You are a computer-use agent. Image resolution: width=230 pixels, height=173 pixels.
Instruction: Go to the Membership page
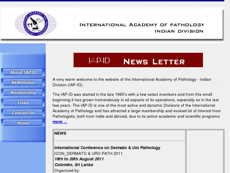pos(23,92)
